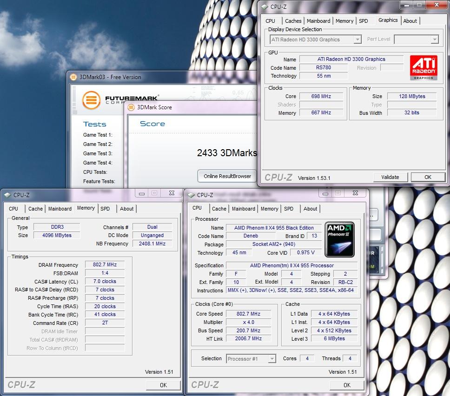Click the Online ResultBrowser button

(x=227, y=176)
